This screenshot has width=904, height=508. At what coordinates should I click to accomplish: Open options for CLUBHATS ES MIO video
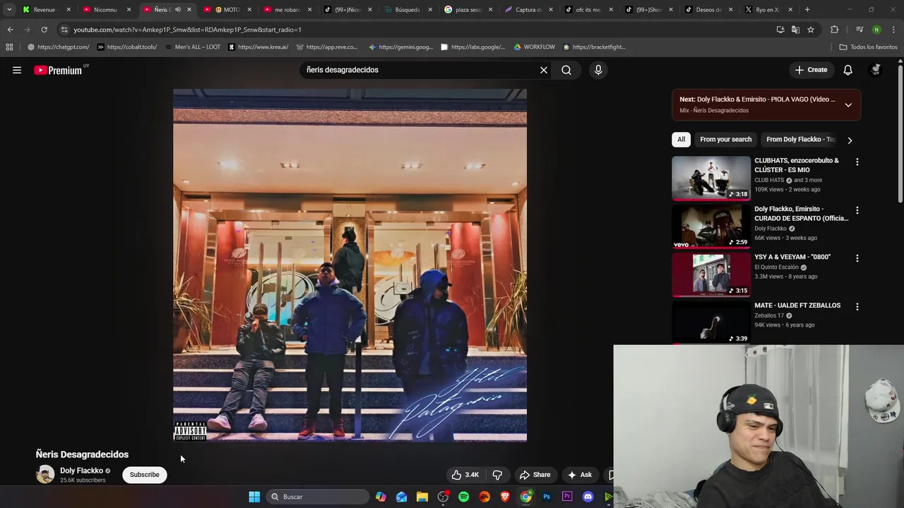click(x=857, y=162)
